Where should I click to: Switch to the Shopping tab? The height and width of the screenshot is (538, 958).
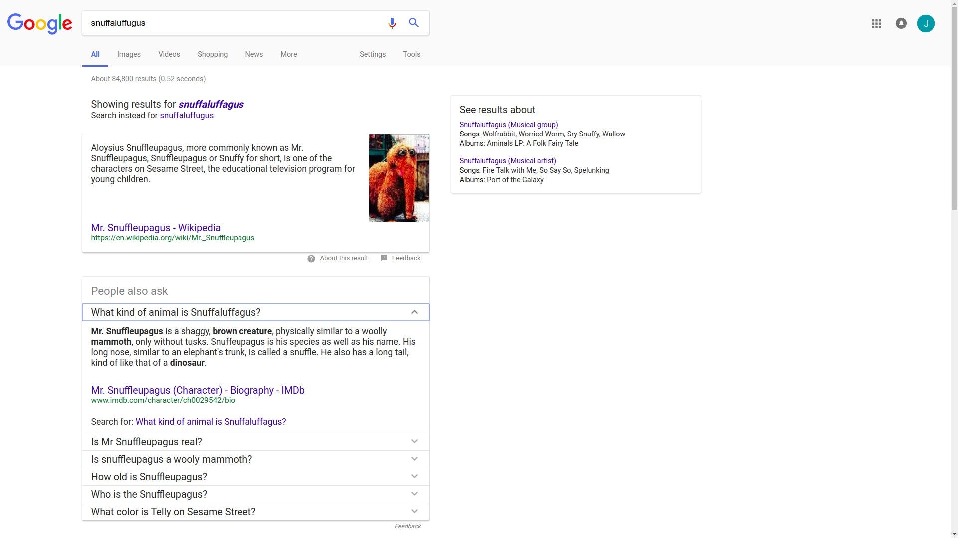pyautogui.click(x=213, y=54)
